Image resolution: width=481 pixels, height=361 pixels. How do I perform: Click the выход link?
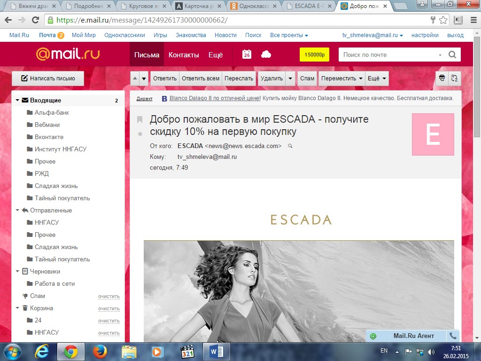(x=455, y=35)
